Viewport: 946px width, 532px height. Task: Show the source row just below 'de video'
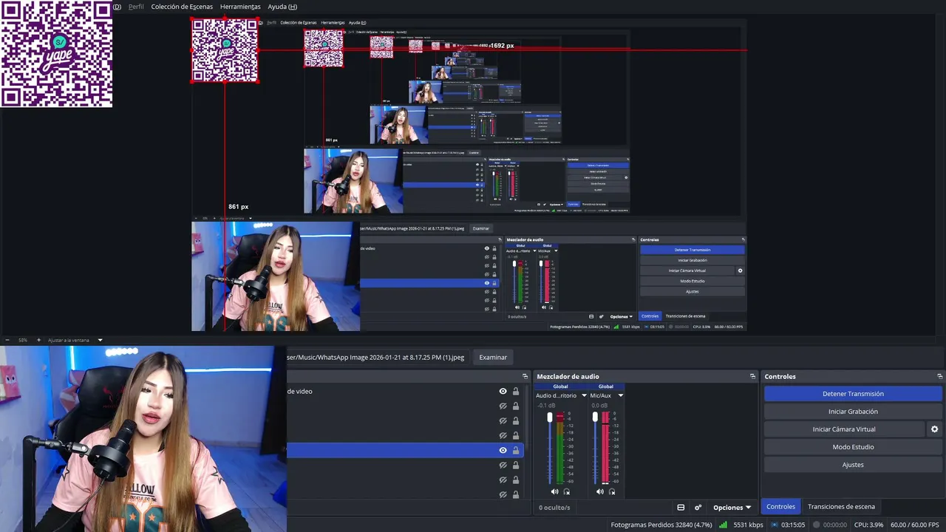[503, 406]
